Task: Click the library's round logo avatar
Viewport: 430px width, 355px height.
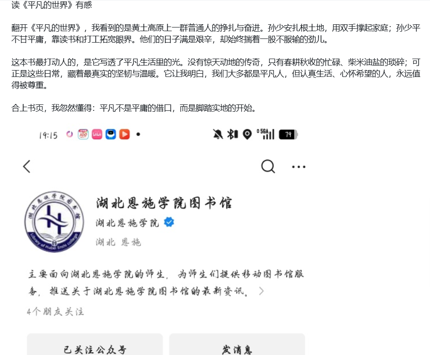Action: coord(54,221)
